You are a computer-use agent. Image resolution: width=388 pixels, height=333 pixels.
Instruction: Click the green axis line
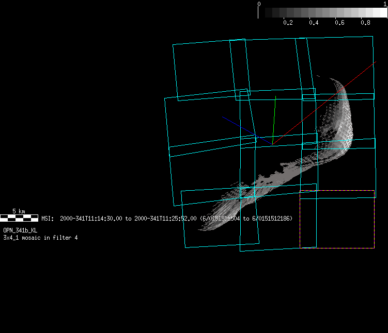[x=274, y=116]
